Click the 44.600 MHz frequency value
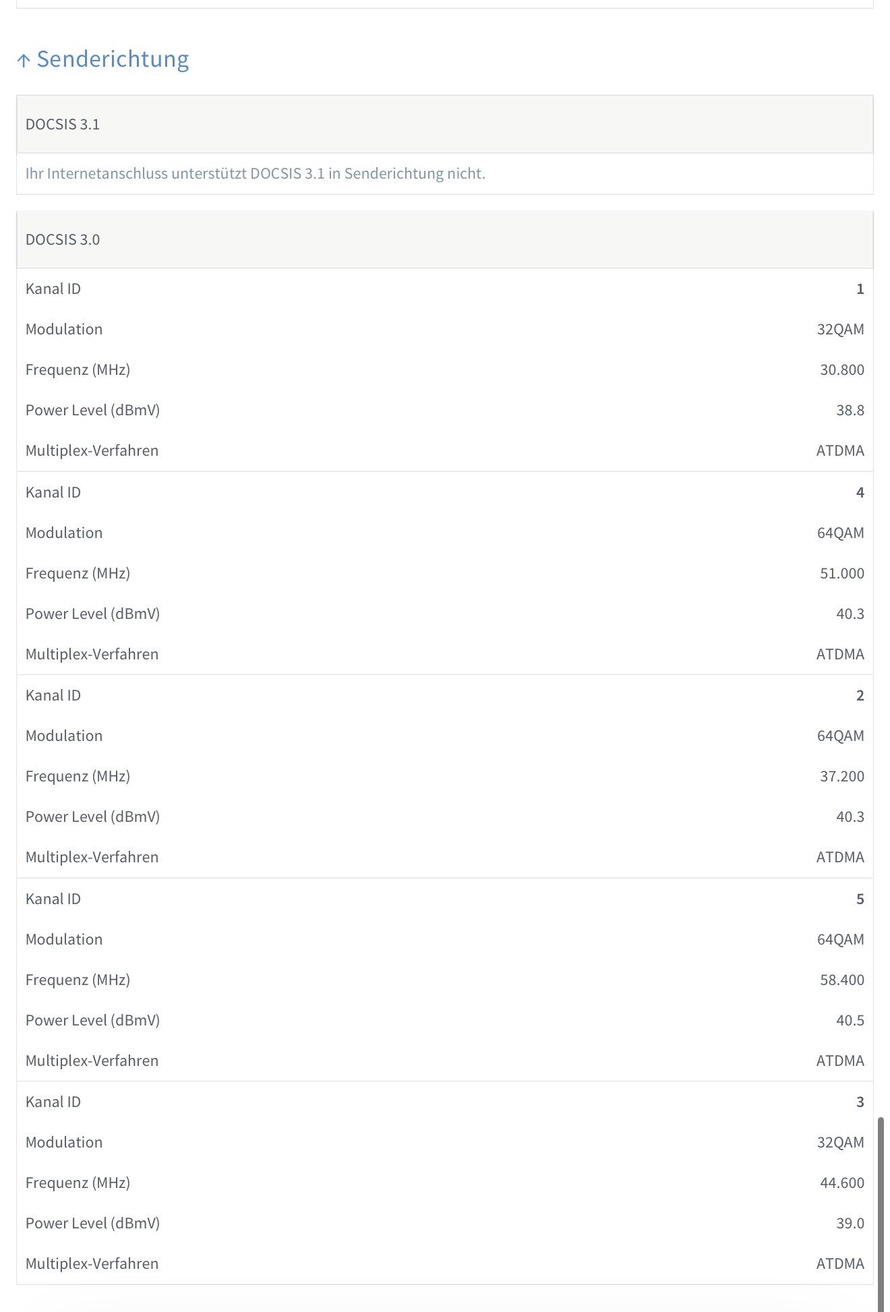890x1312 pixels. coord(841,1183)
